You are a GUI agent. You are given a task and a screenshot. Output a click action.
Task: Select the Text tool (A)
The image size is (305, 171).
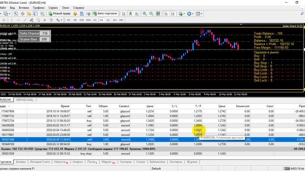pyautogui.click(x=45, y=20)
